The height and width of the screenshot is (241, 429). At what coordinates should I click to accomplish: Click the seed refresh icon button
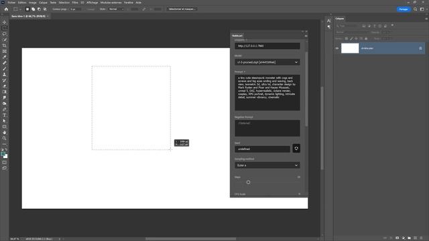pos(296,149)
